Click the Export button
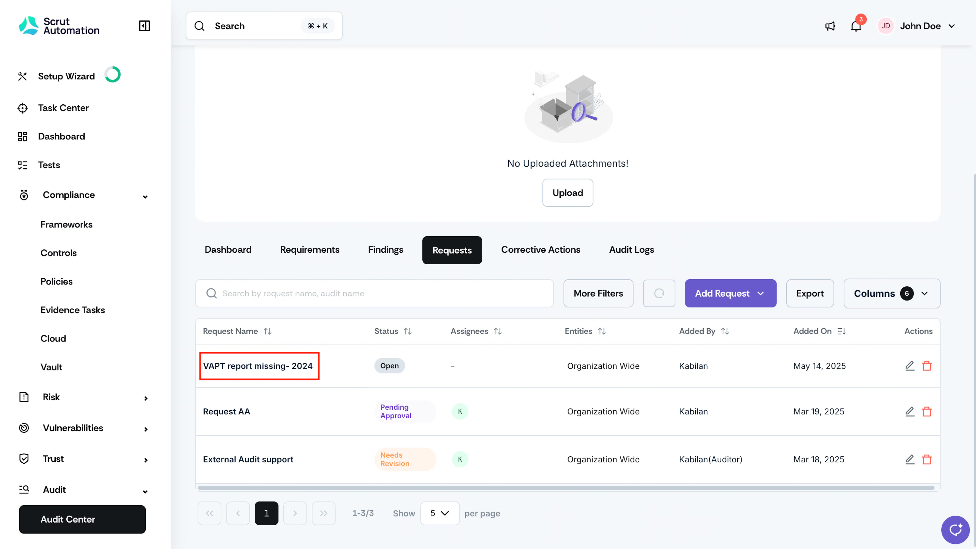The width and height of the screenshot is (976, 549). [x=810, y=294]
